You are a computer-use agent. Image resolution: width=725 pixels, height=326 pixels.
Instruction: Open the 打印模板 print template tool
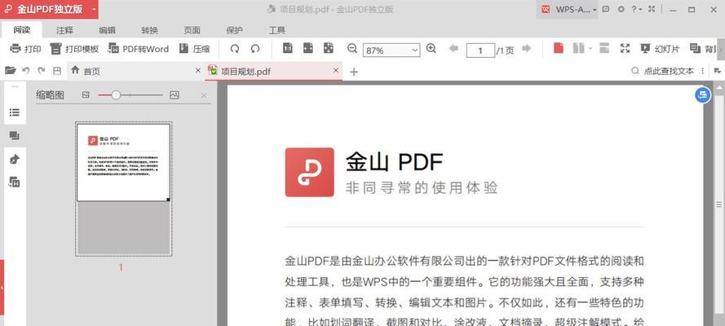tap(74, 49)
